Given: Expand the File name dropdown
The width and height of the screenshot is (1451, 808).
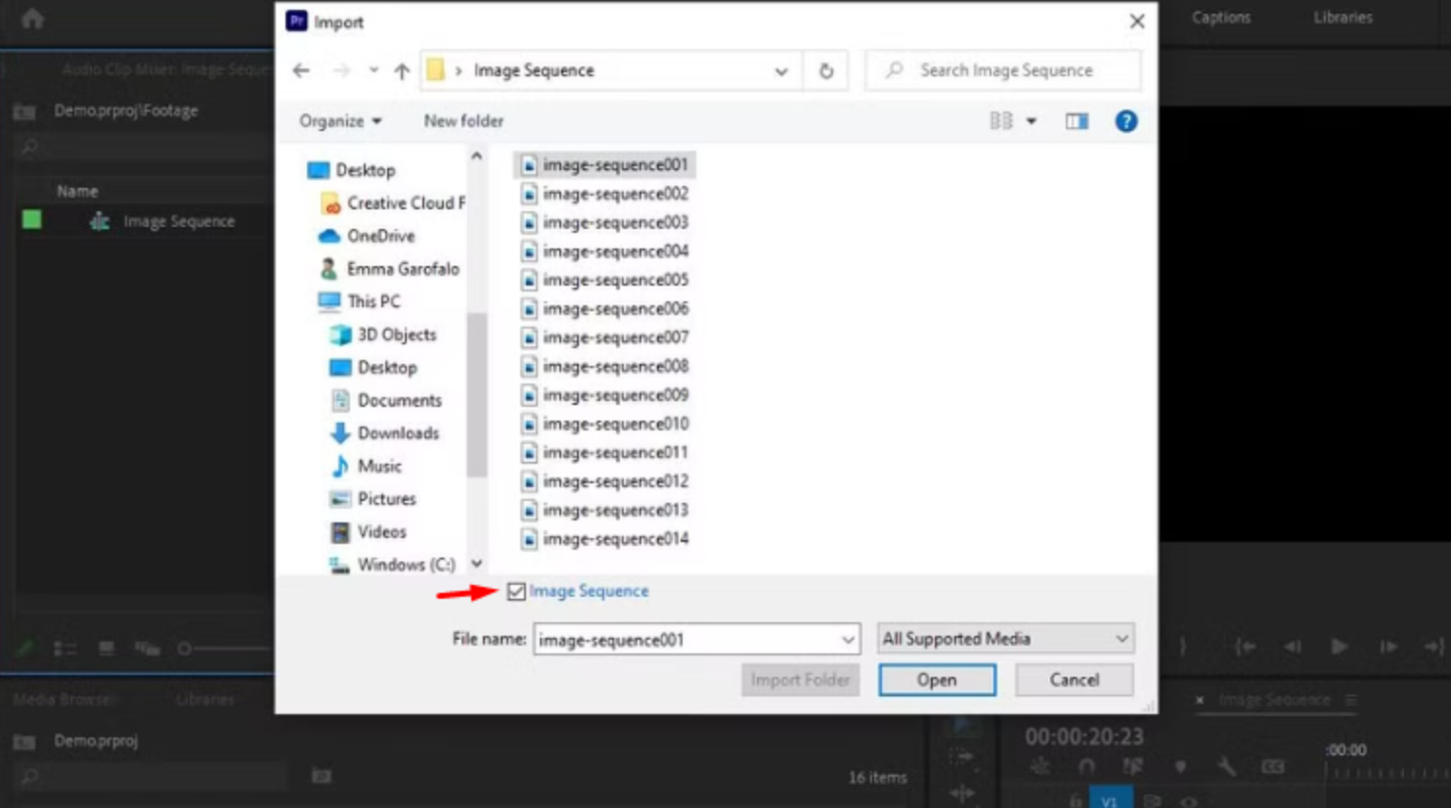Looking at the screenshot, I should [x=847, y=639].
